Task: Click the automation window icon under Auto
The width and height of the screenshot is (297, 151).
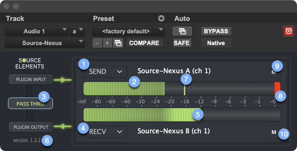Action: click(182, 31)
